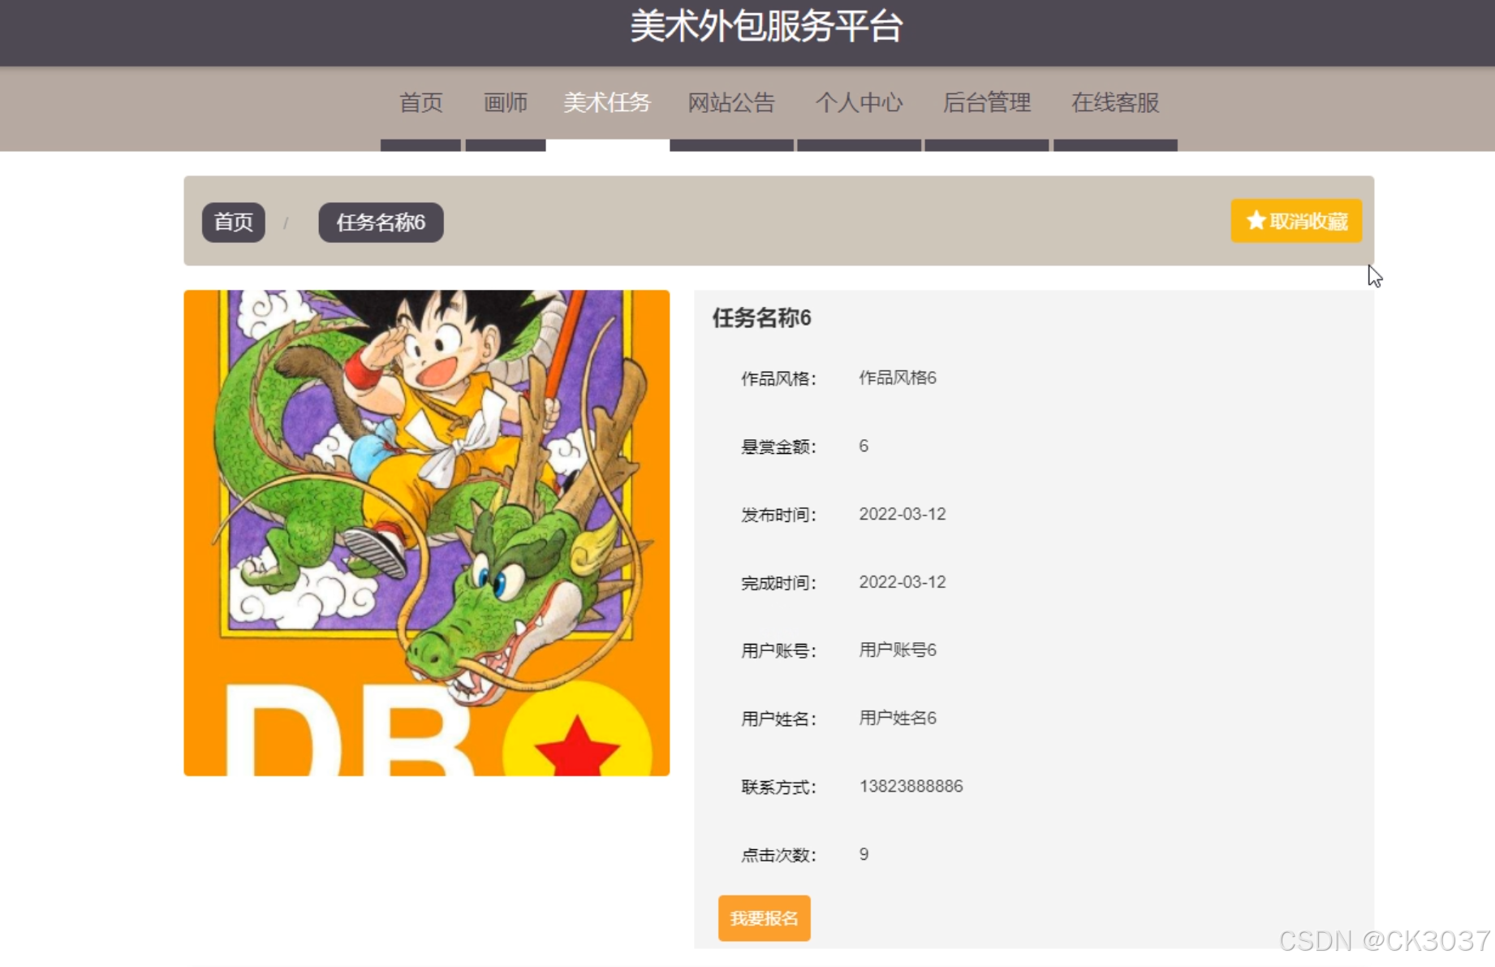Open the 首页 menu item
The image size is (1495, 967).
(x=420, y=103)
